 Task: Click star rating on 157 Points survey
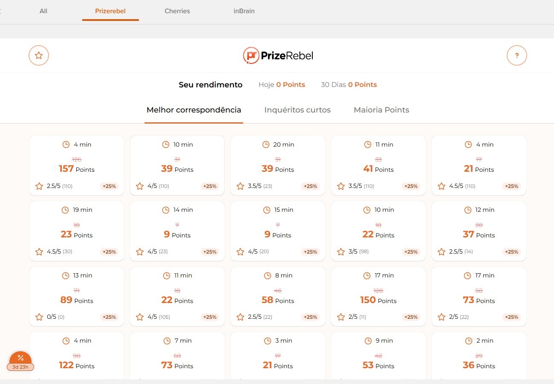[x=39, y=186]
